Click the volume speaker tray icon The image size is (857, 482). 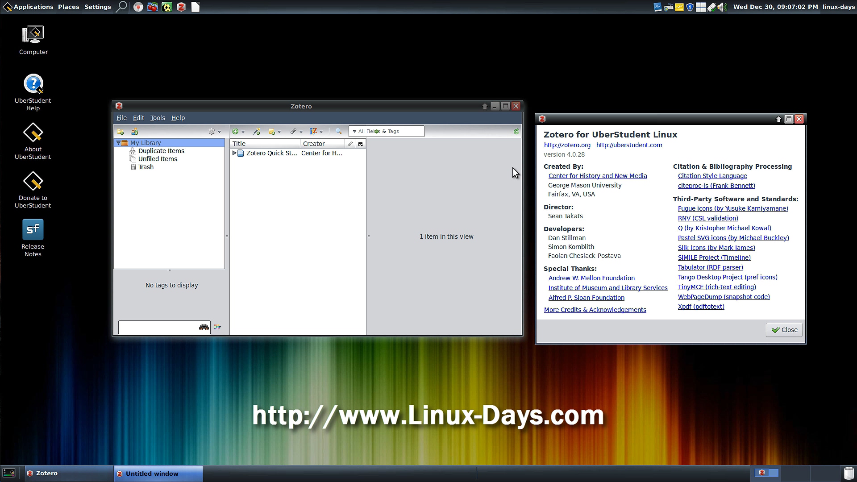click(x=722, y=7)
